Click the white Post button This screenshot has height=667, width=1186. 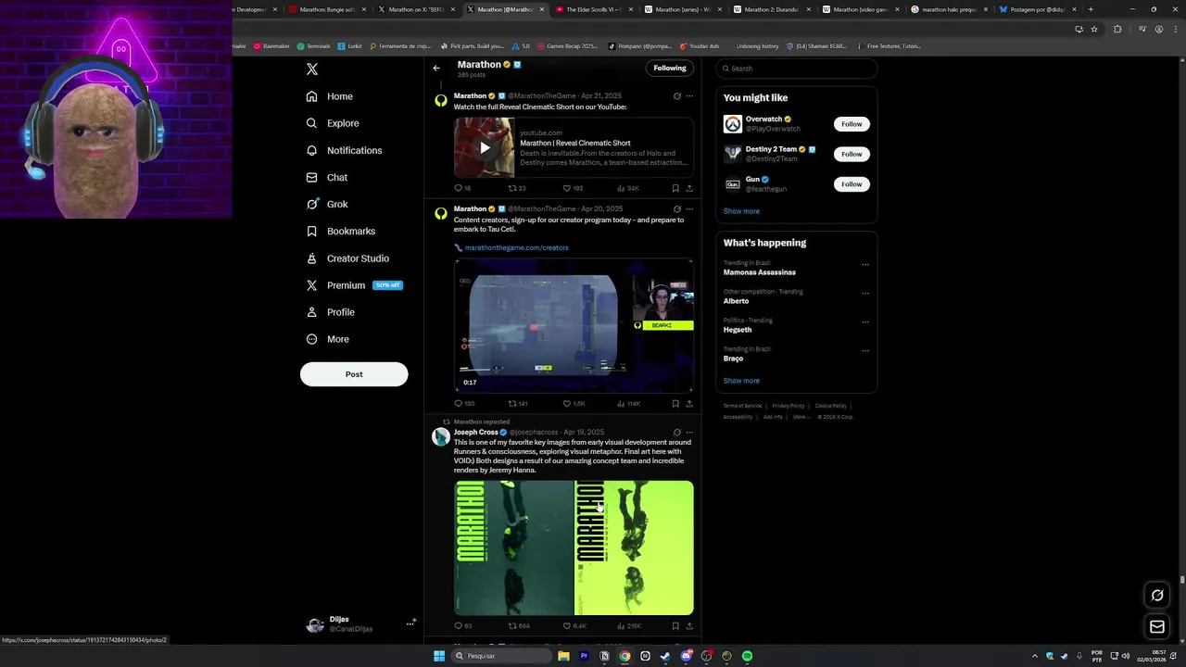pos(354,374)
